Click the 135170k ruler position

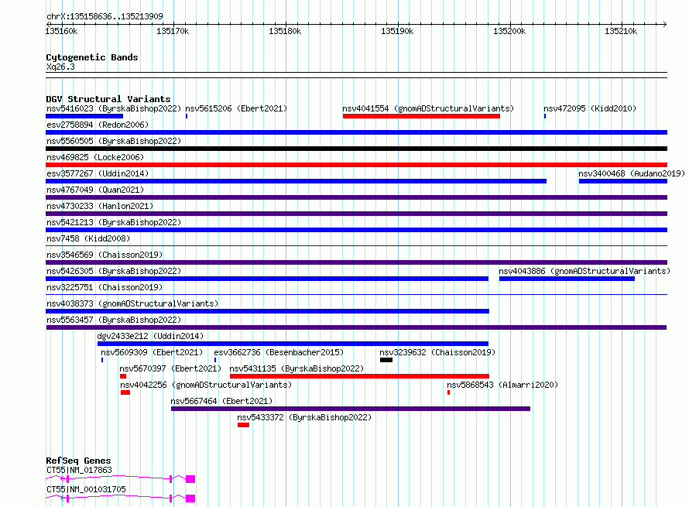click(x=173, y=31)
